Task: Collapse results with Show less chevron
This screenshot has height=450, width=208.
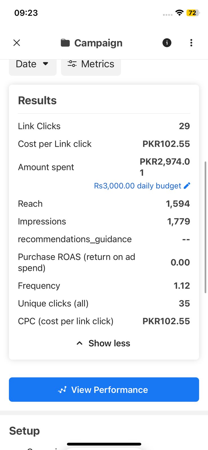Action: (x=80, y=343)
